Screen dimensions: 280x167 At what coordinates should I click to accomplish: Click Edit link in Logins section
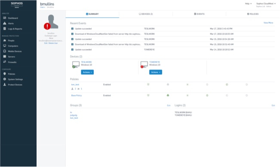coord(273,106)
